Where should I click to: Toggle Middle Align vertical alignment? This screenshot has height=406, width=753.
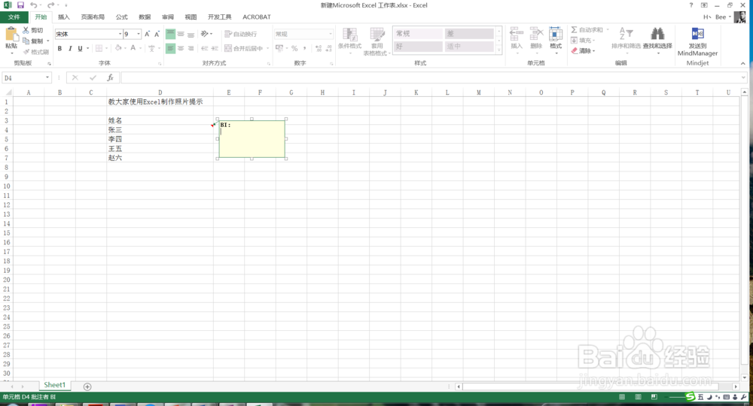point(181,34)
